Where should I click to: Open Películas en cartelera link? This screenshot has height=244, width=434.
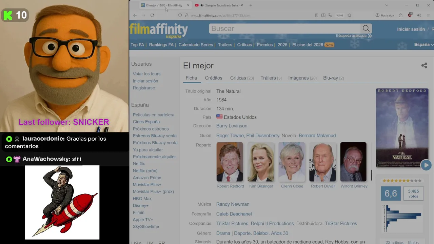(154, 115)
